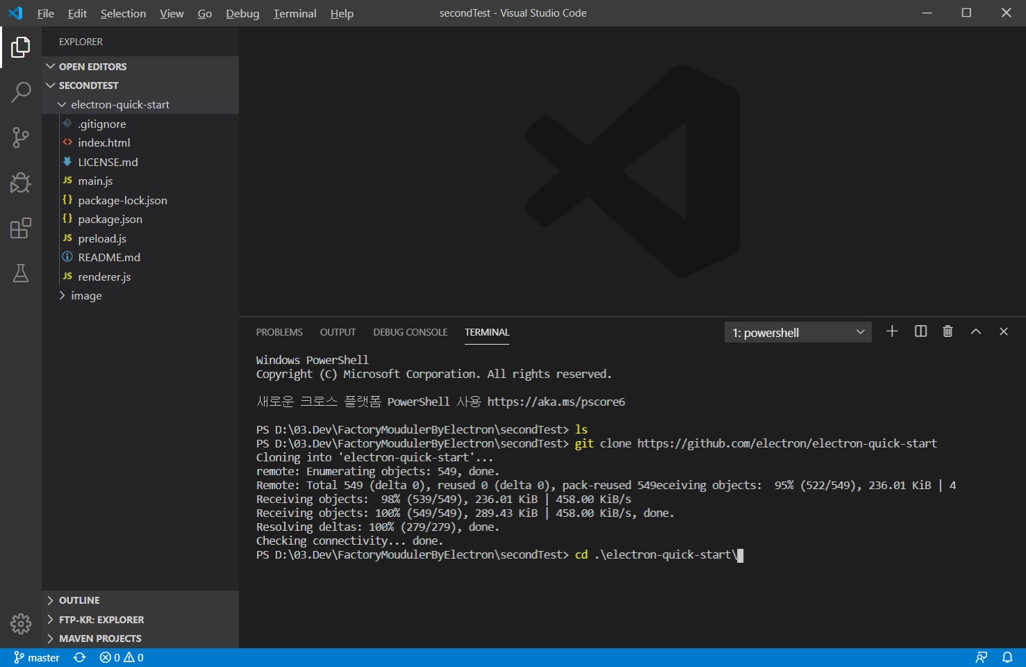Open preload.js file

tap(140, 238)
